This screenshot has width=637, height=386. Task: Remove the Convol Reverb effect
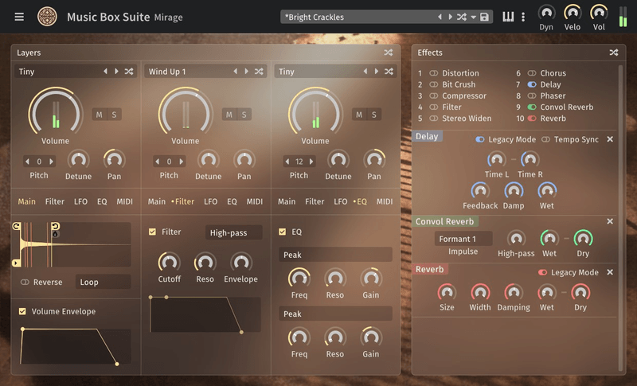click(x=610, y=221)
